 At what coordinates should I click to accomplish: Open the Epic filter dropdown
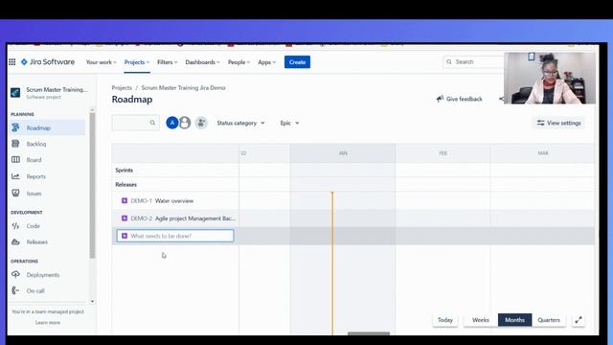click(289, 123)
